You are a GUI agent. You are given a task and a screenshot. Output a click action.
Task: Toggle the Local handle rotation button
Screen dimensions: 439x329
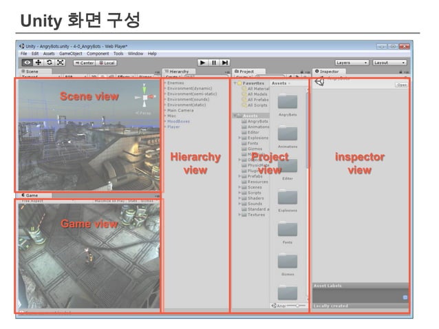[107, 63]
